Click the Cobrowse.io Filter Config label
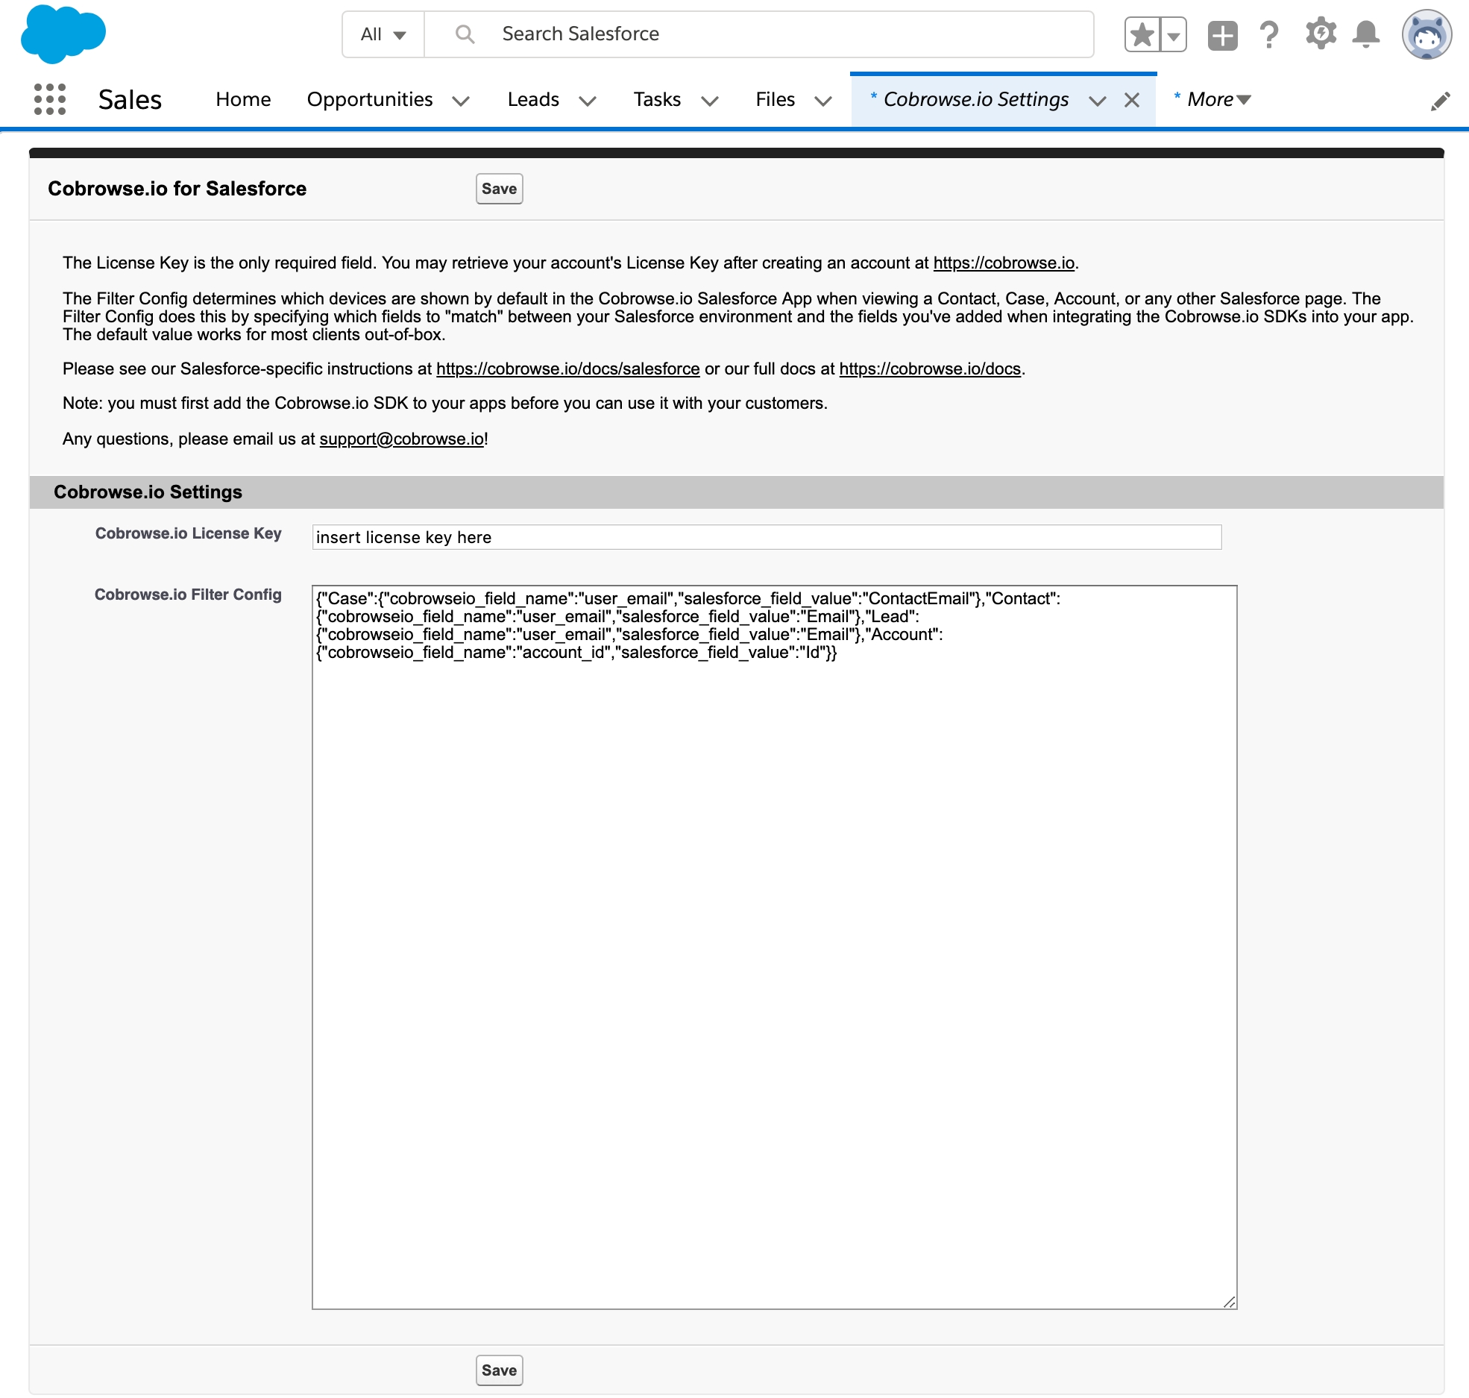Screen dimensions: 1469x1398 188,595
